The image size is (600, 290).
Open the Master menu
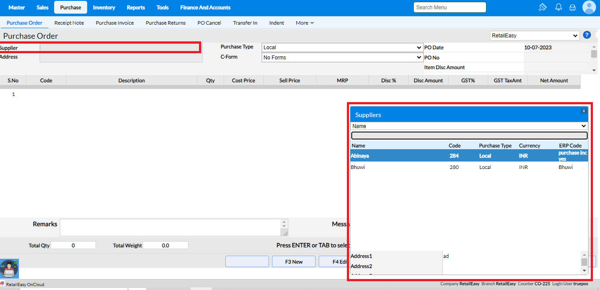coord(17,7)
